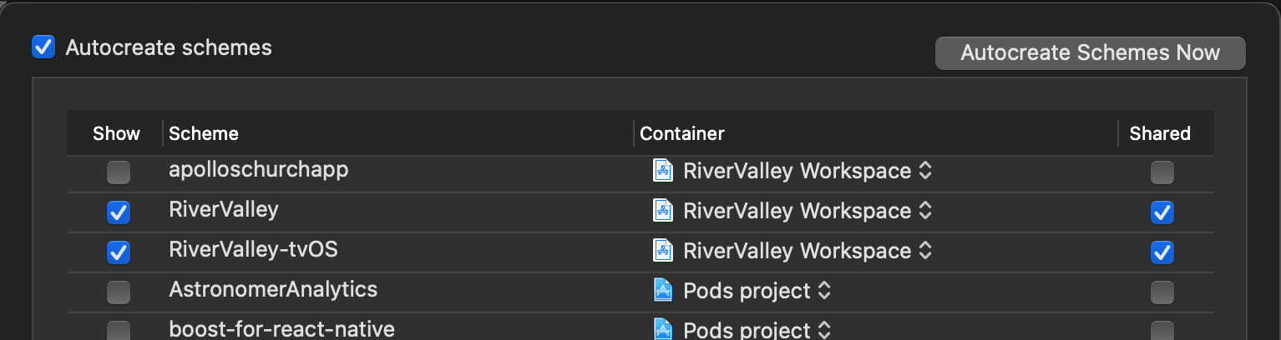The image size is (1281, 340).
Task: Select the RiverValley-tvOS scheme name
Action: [x=253, y=250]
